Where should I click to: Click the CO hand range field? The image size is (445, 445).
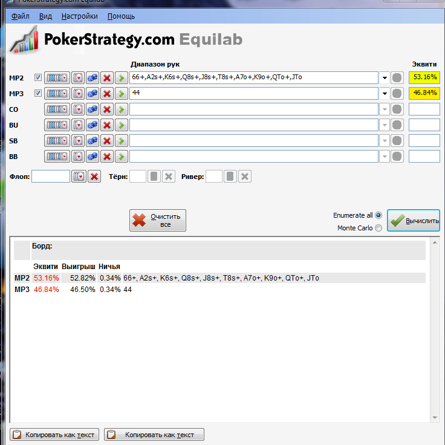[254, 109]
